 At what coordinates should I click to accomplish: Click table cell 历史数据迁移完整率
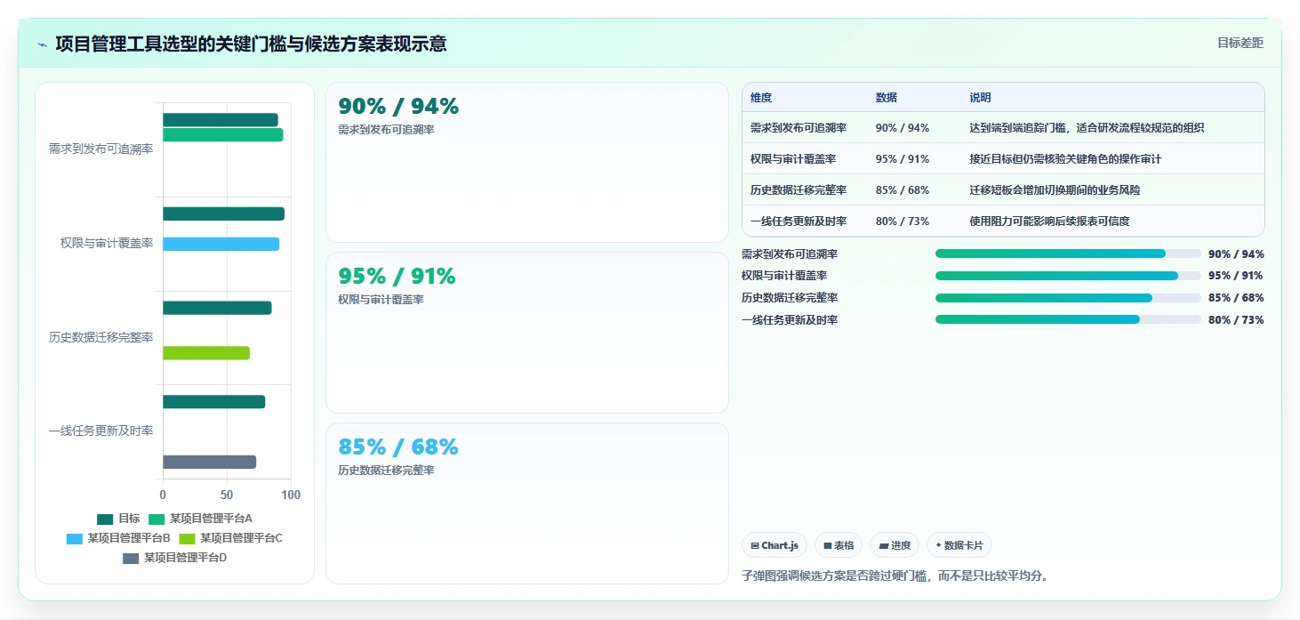click(798, 190)
